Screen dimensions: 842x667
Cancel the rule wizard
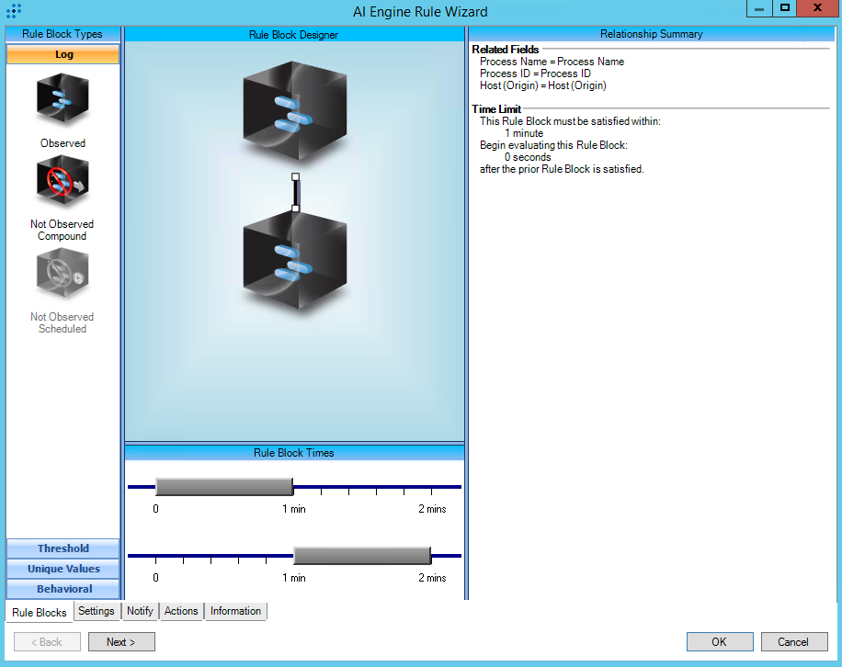coord(793,642)
